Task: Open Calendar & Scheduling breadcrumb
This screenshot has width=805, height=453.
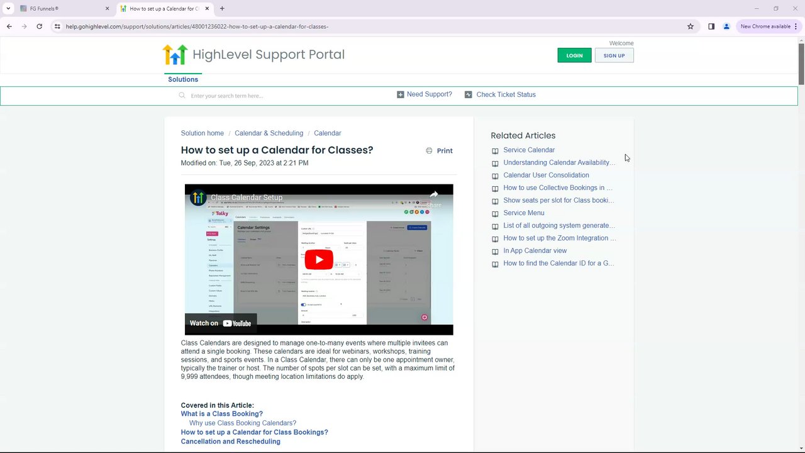Action: 269,133
